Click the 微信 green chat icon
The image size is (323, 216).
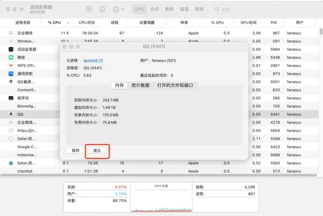point(11,57)
